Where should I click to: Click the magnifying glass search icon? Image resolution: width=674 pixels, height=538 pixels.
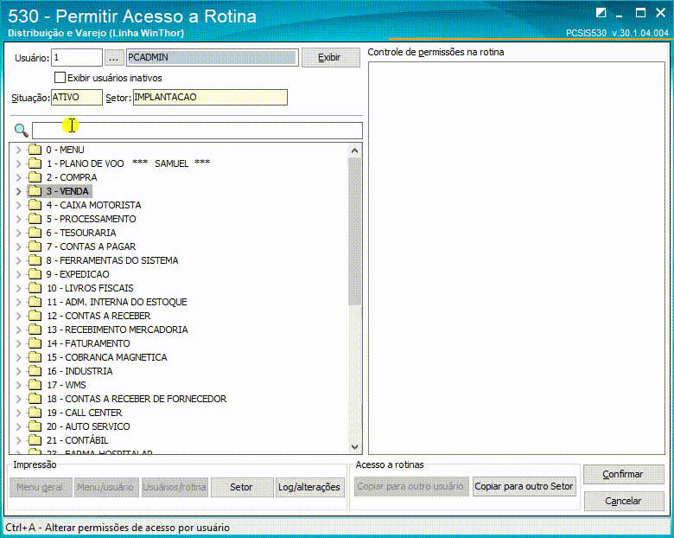(21, 130)
